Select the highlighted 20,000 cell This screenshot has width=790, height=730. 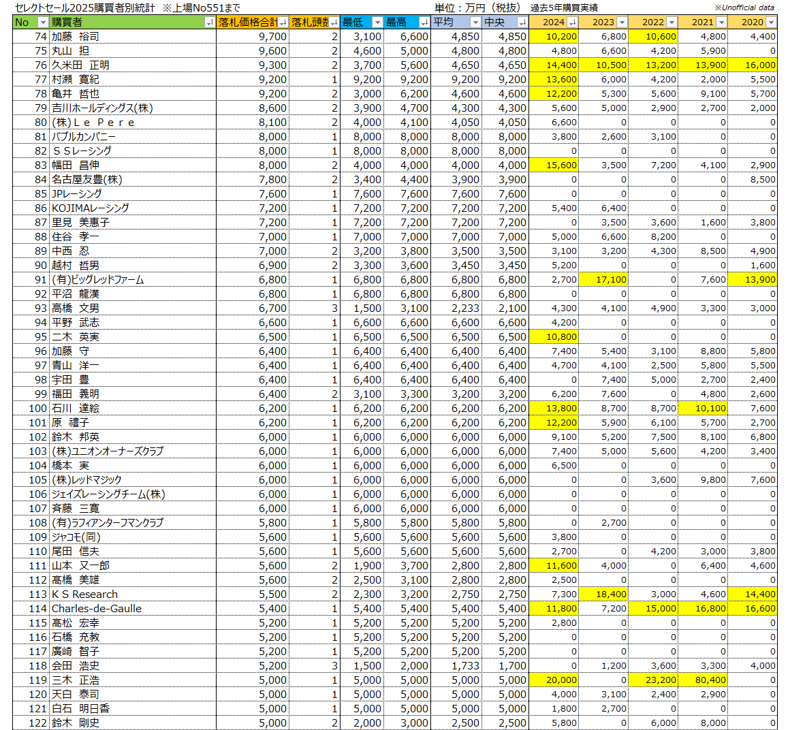click(554, 680)
